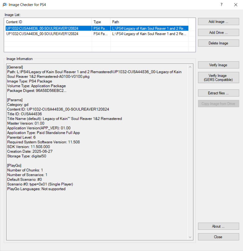Click the Close button at bottom
243x251 pixels.
click(x=218, y=237)
